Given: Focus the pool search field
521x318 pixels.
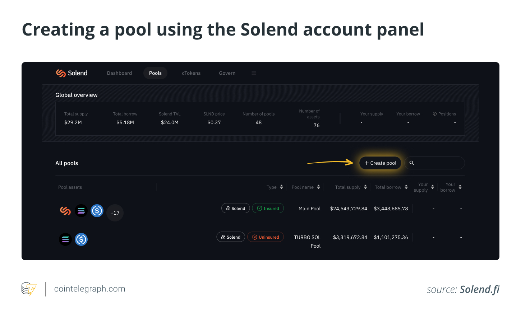Looking at the screenshot, I should (x=435, y=163).
